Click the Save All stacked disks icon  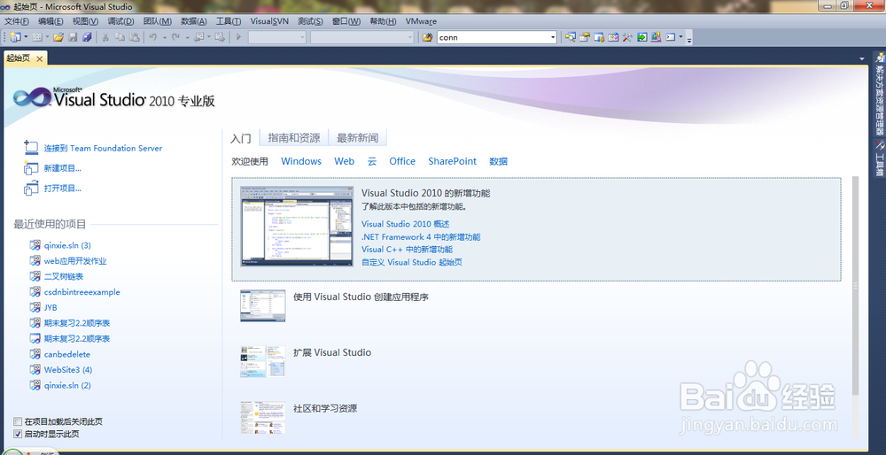click(x=87, y=37)
